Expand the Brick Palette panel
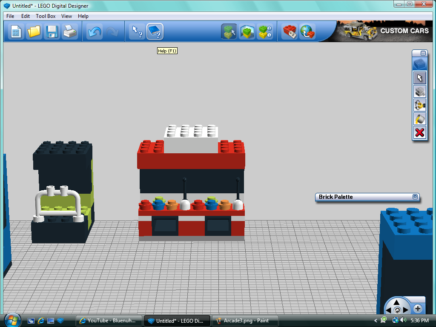The height and width of the screenshot is (327, 436). pos(415,197)
